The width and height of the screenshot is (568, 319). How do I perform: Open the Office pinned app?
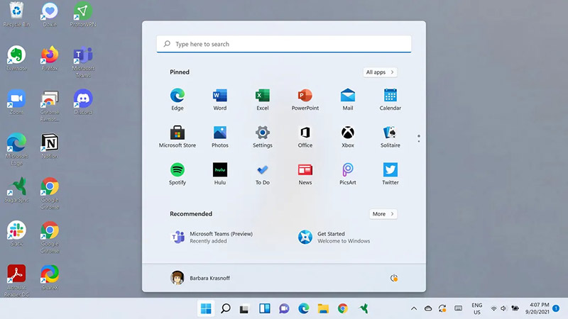pos(305,136)
